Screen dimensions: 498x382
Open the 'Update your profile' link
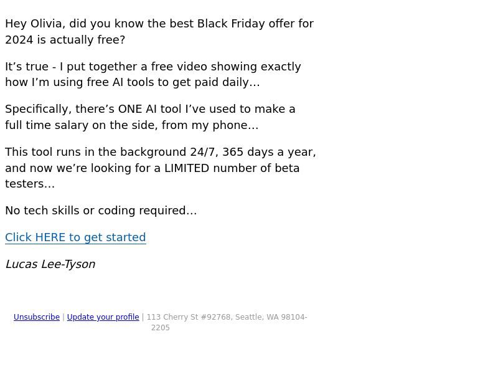[x=103, y=317]
